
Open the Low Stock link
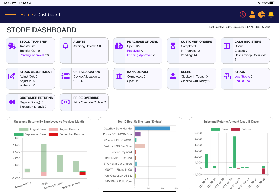click(242, 77)
